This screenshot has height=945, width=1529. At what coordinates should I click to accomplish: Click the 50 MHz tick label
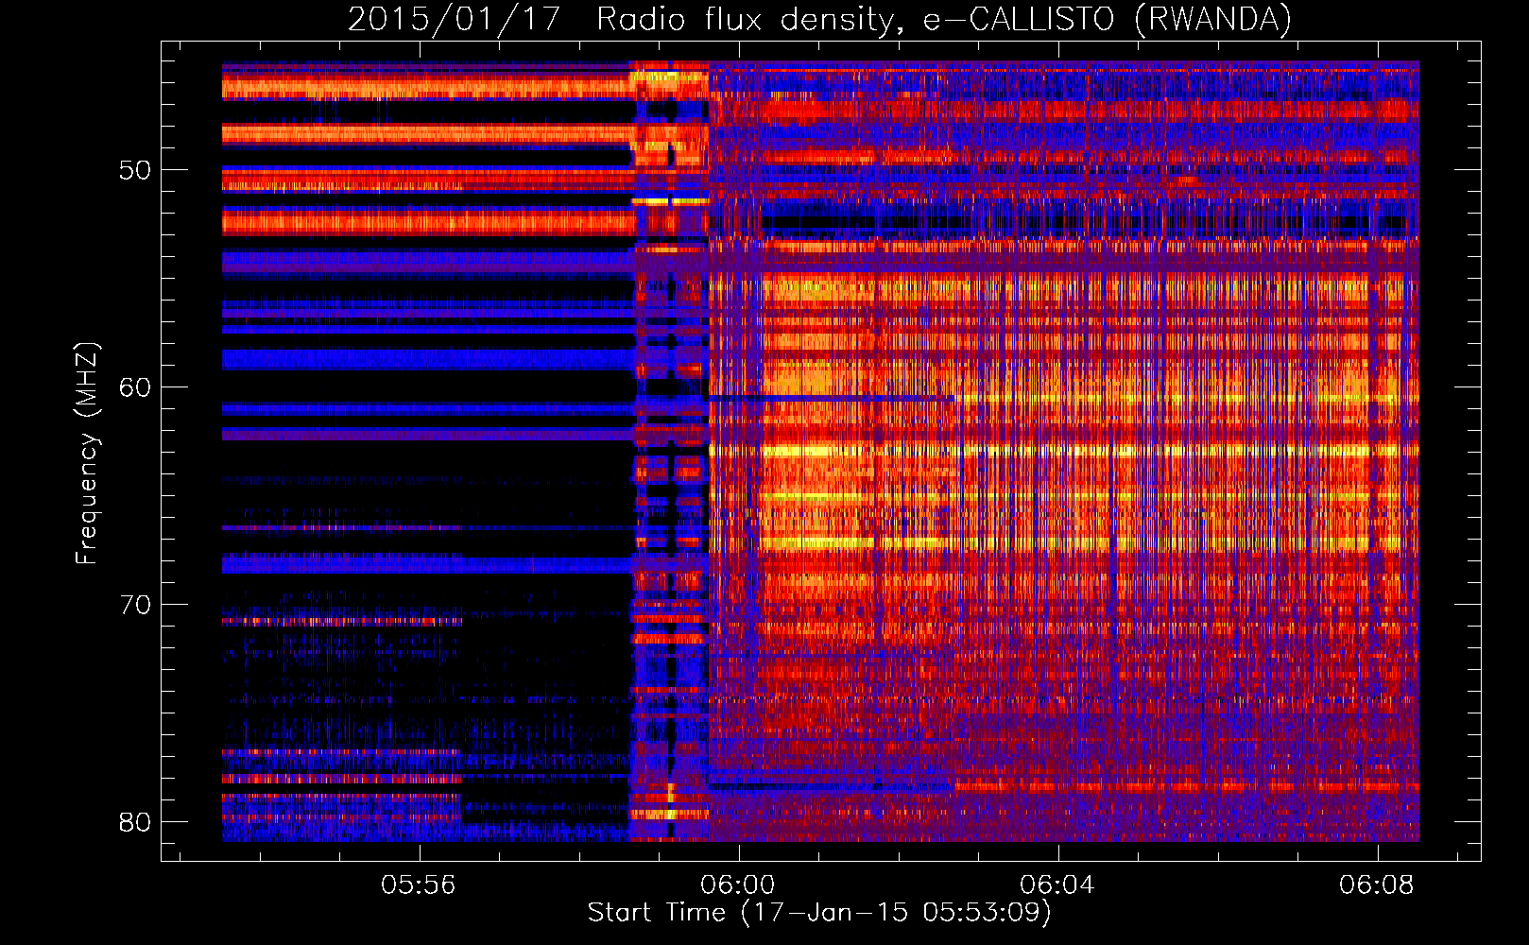(x=135, y=171)
